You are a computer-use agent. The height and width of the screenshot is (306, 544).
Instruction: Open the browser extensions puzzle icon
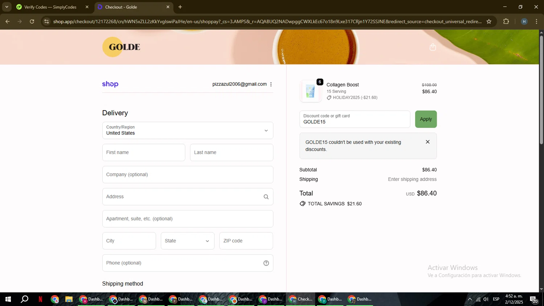pos(506,21)
